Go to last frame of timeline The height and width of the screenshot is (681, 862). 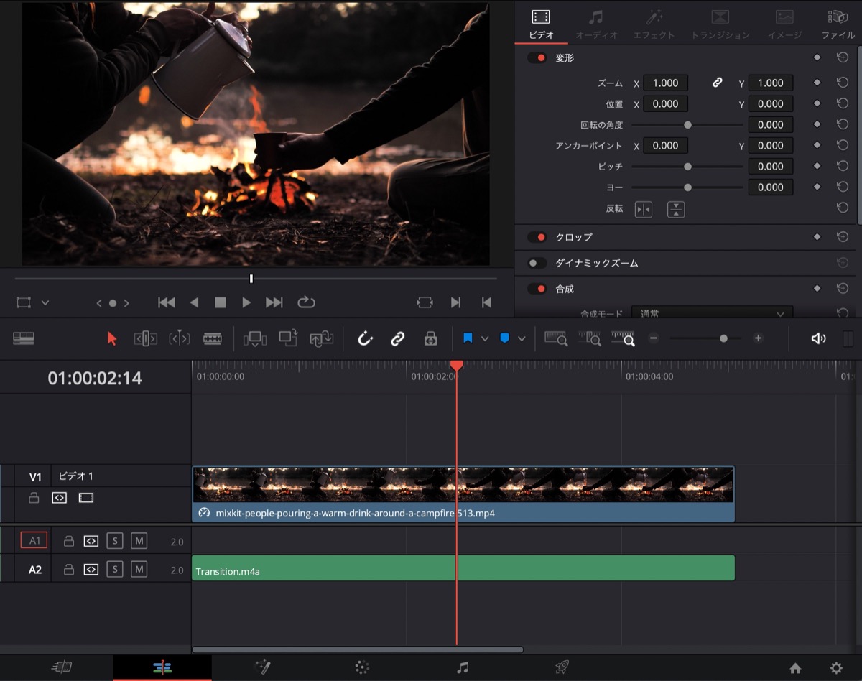coord(274,302)
